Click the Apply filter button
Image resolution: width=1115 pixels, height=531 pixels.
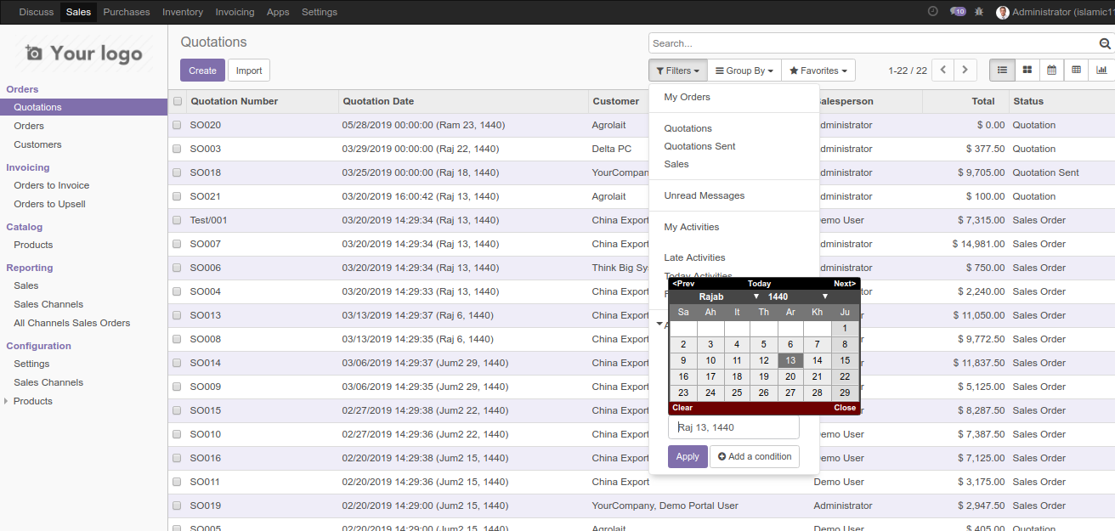pos(688,456)
